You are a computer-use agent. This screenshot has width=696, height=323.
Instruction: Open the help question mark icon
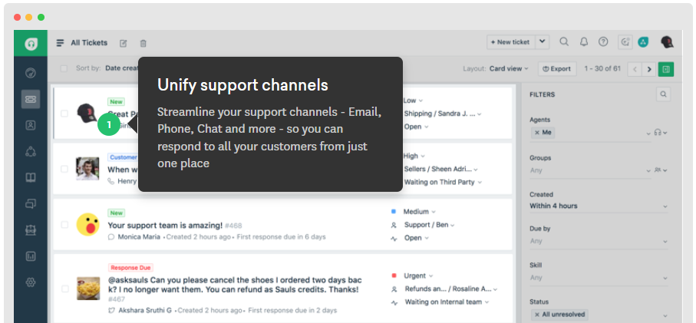603,42
